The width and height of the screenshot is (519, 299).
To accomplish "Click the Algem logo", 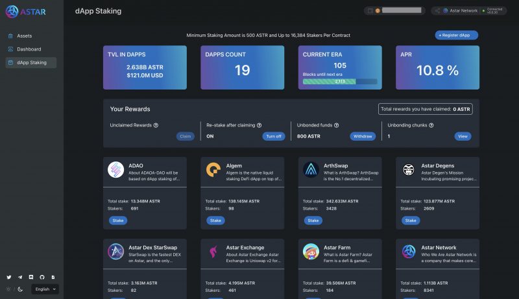I will (213, 170).
